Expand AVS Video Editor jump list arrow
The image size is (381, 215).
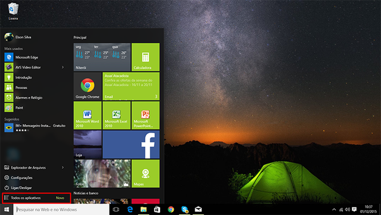pos(63,68)
